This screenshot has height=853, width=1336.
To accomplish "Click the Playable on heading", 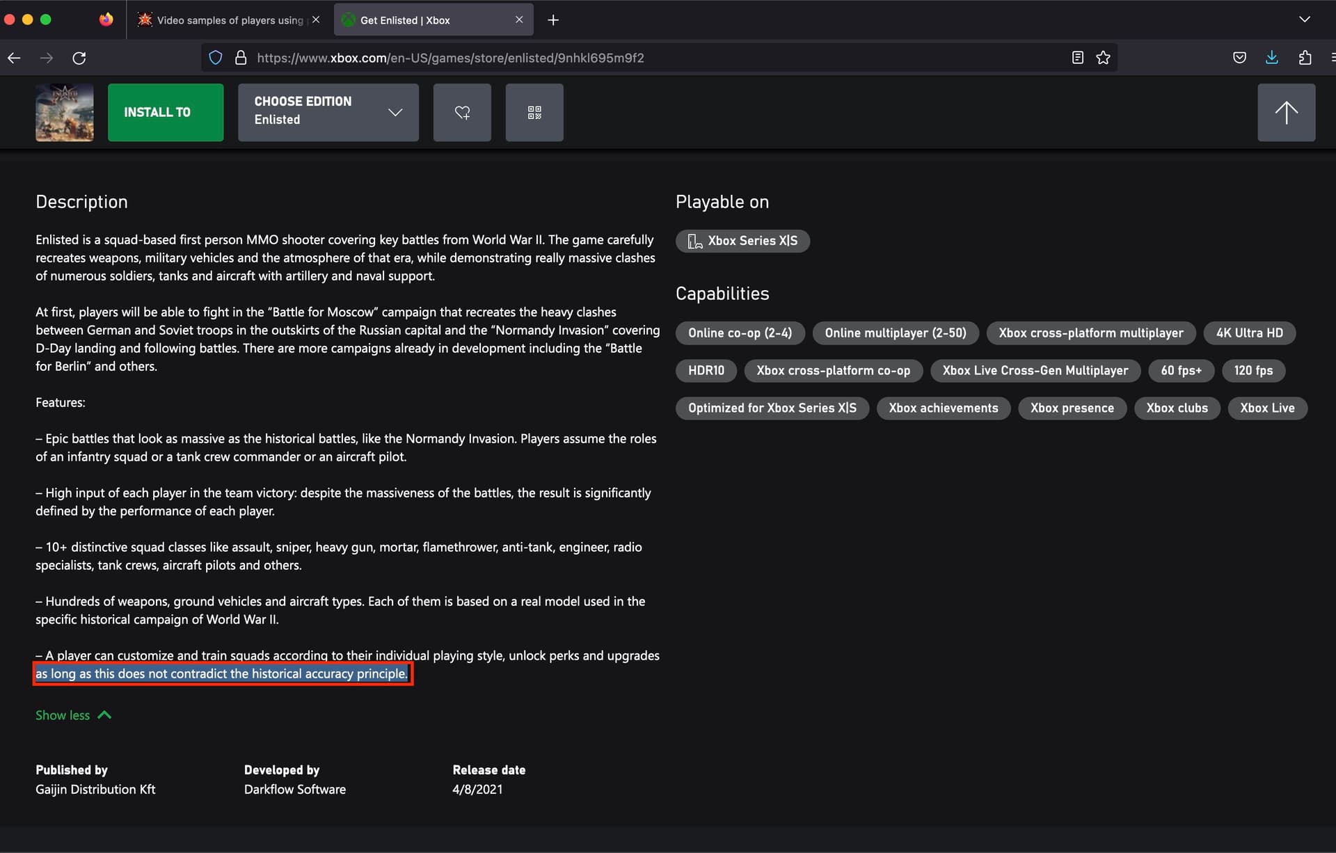I will pyautogui.click(x=722, y=202).
